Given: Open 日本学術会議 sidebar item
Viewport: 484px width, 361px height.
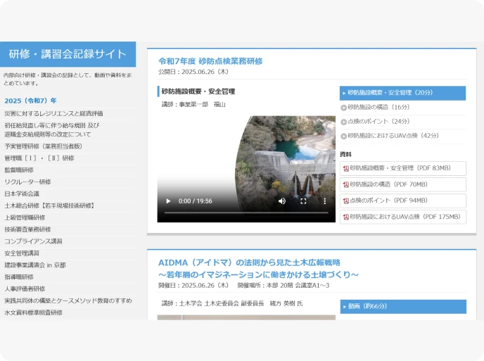Looking at the screenshot, I should (x=22, y=194).
